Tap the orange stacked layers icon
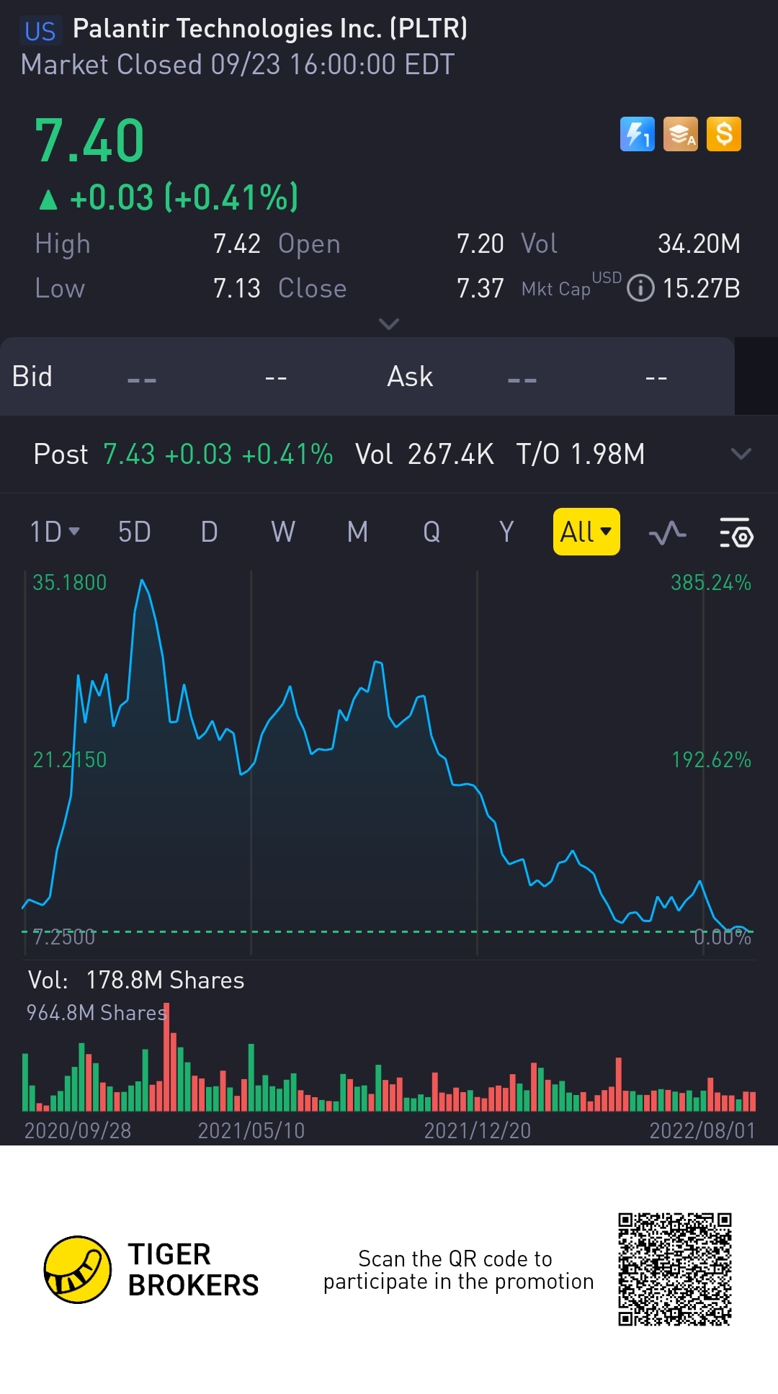Screen dimensions: 778x1394 (681, 134)
